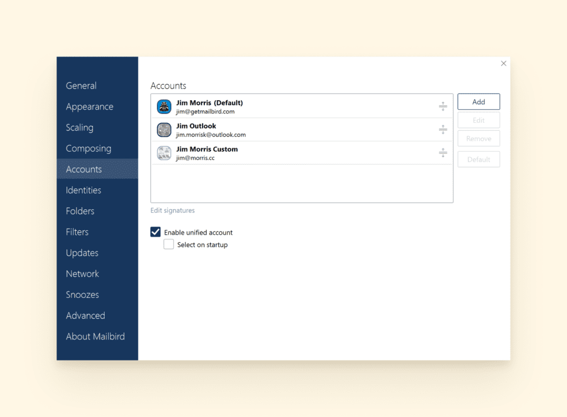The height and width of the screenshot is (417, 567).
Task: Click the Jim Morris (Default) account avatar
Action: [164, 107]
